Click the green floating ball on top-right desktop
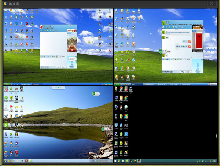 [x=161, y=51]
